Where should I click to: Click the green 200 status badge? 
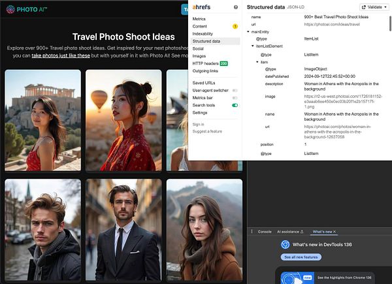pyautogui.click(x=223, y=63)
